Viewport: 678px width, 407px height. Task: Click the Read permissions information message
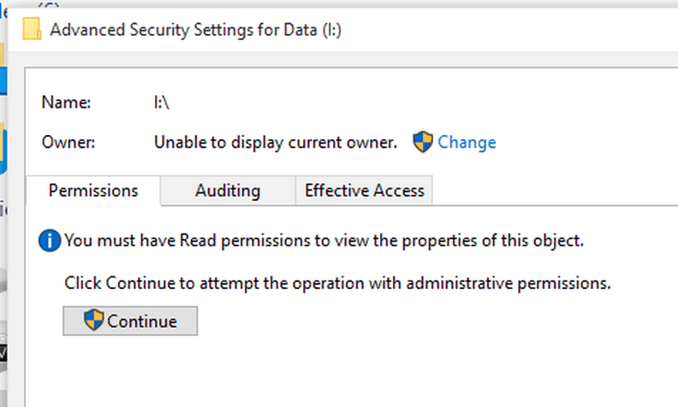click(x=324, y=240)
